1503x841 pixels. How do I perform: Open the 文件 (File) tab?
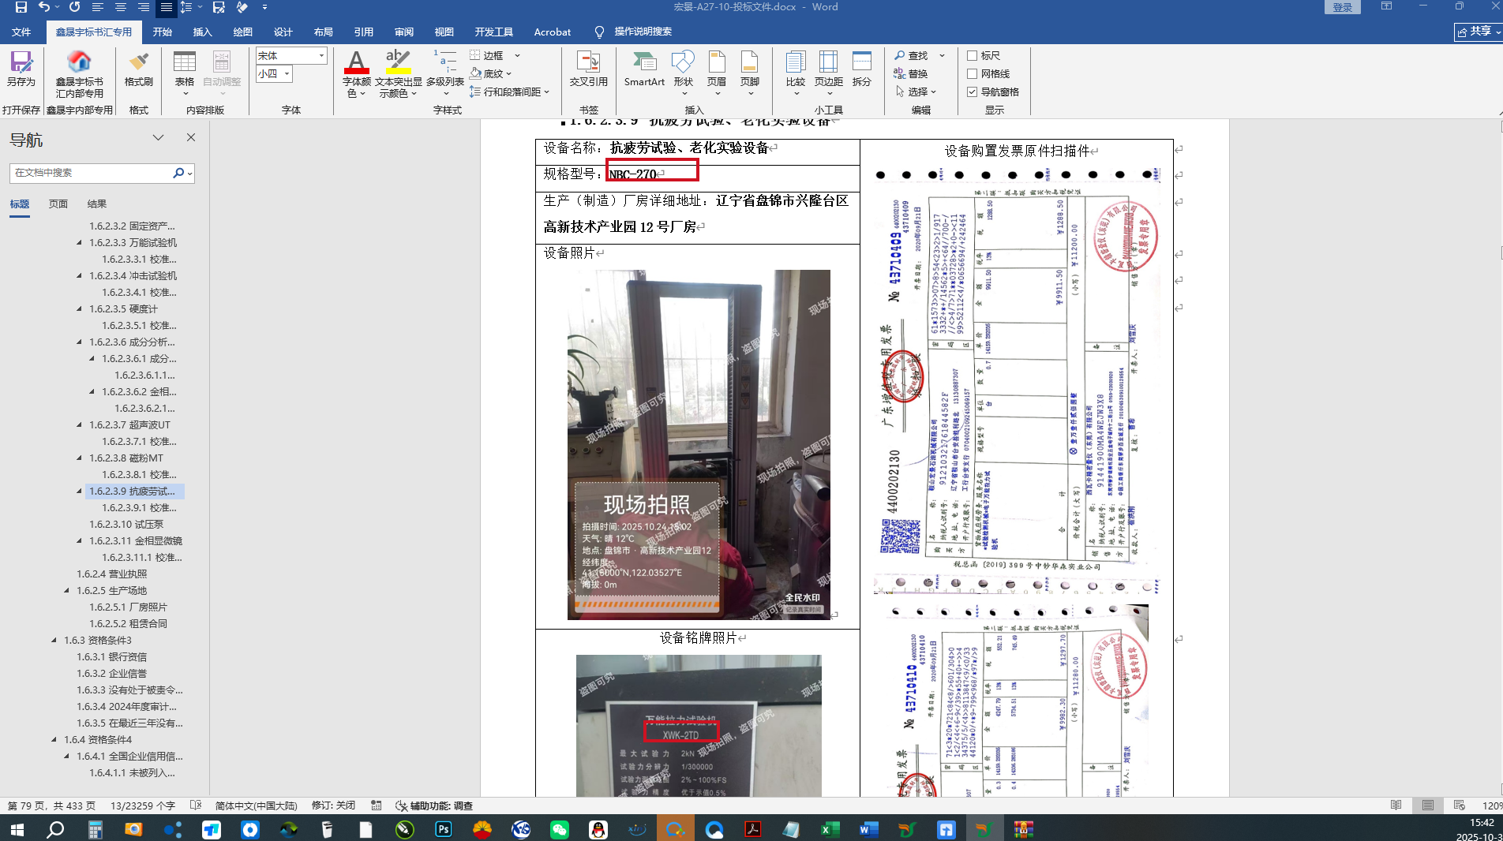click(21, 32)
